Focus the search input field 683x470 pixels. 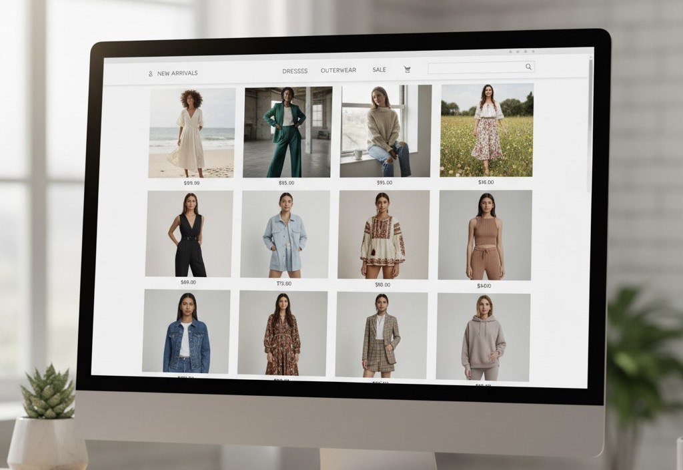(476, 67)
